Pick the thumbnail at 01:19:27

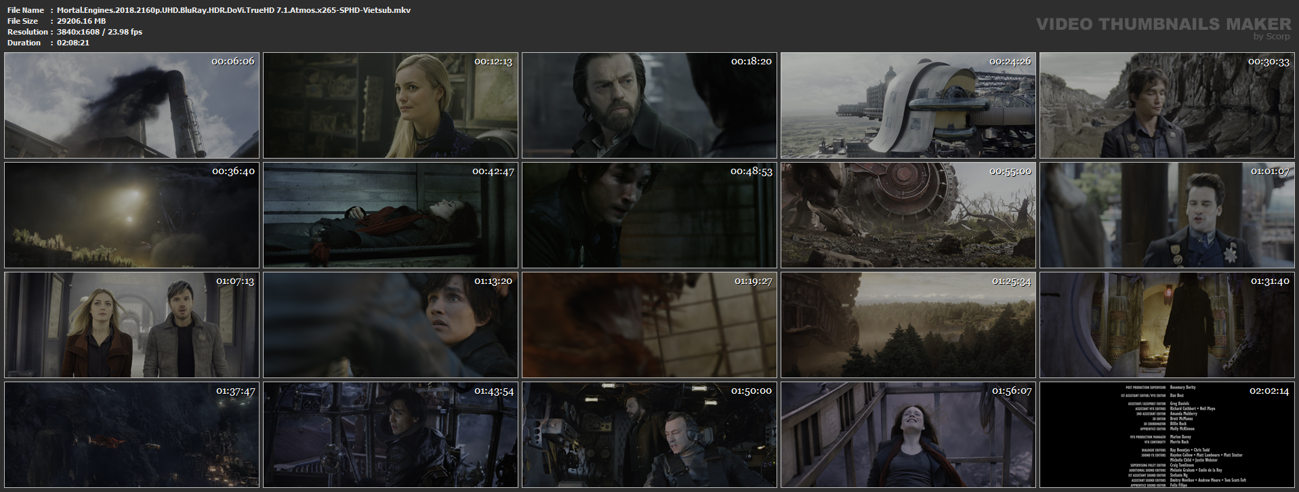tap(649, 325)
